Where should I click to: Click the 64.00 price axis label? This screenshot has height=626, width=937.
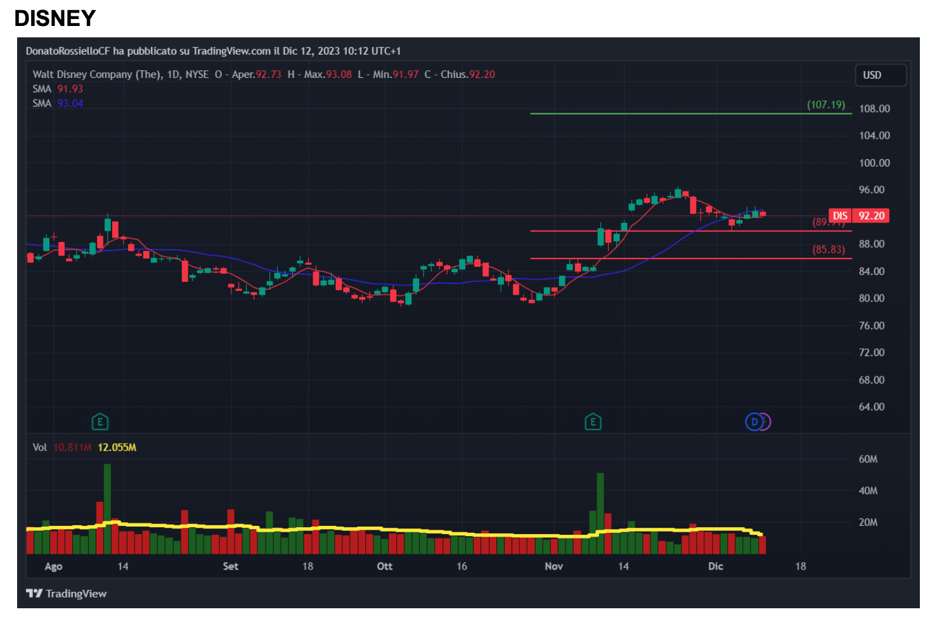click(x=872, y=407)
